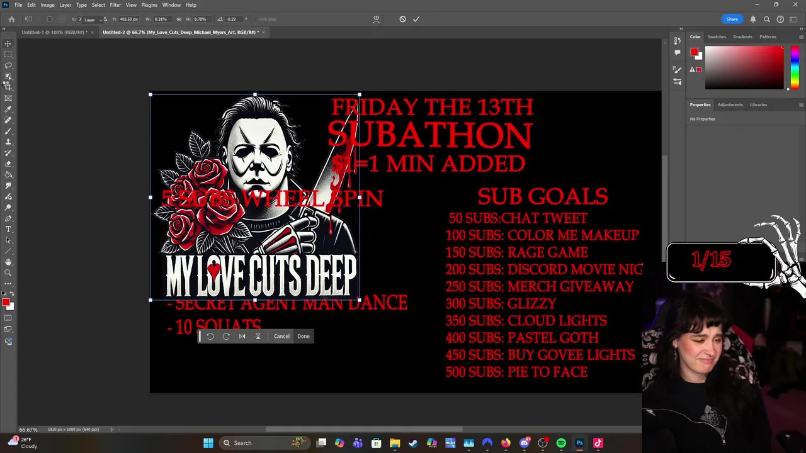
Task: Open the Photoshop search magnifier icon
Action: pos(766,19)
